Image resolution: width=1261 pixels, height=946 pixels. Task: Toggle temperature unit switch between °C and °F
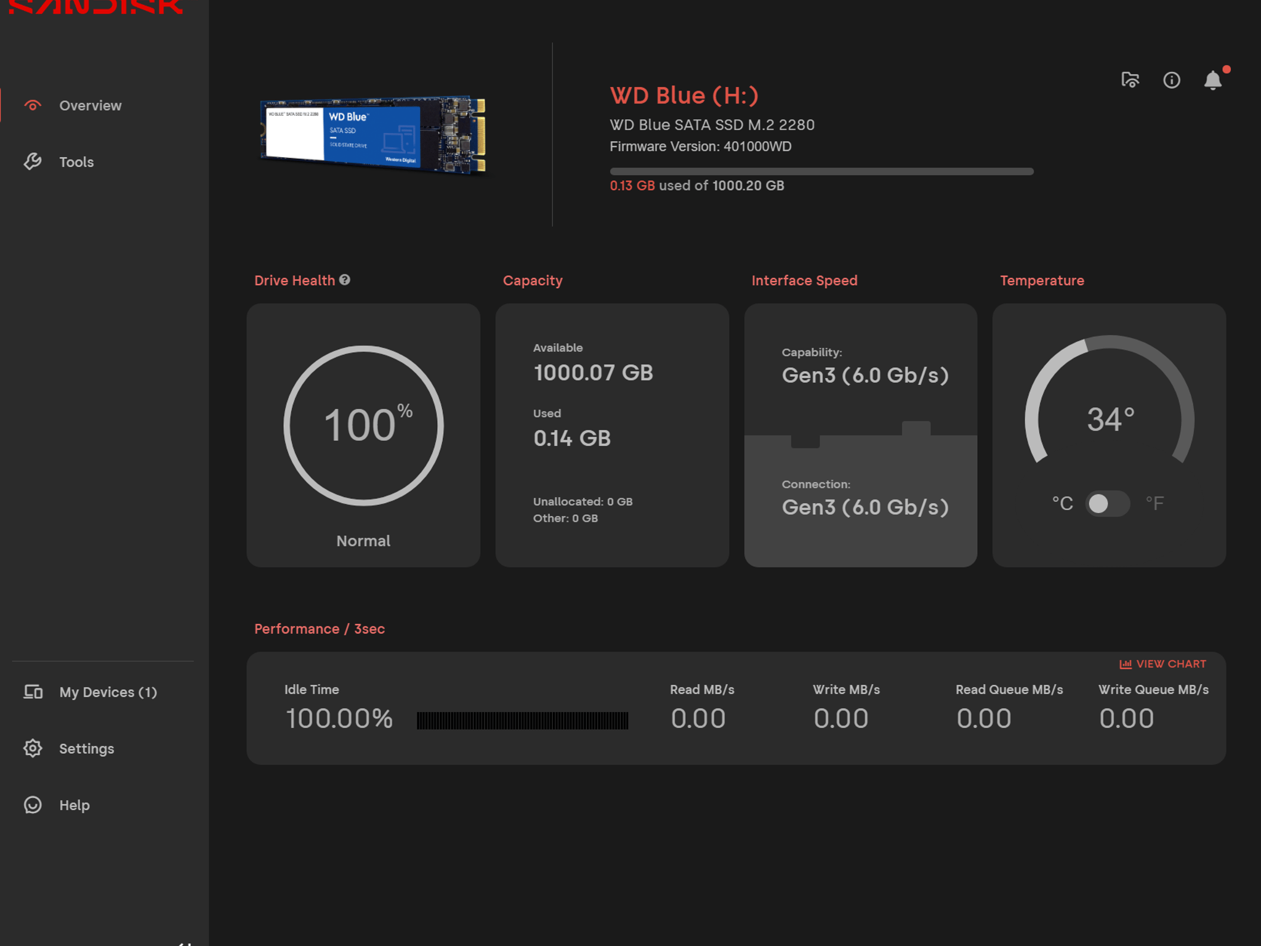(1107, 504)
